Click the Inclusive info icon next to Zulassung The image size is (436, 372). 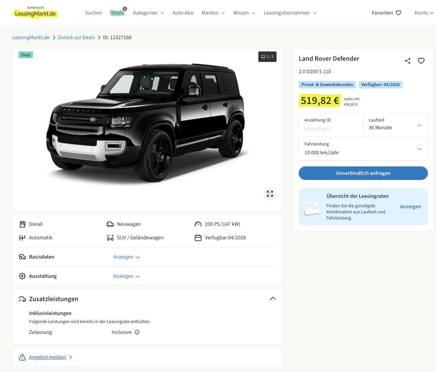pyautogui.click(x=137, y=332)
